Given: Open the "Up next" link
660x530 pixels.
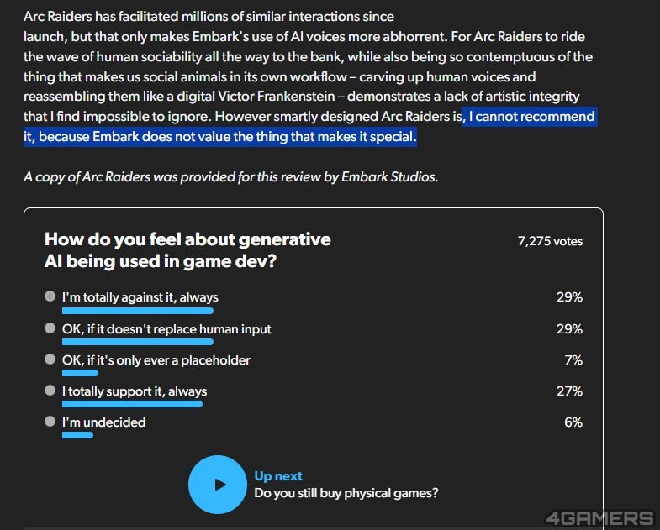Looking at the screenshot, I should tap(278, 476).
